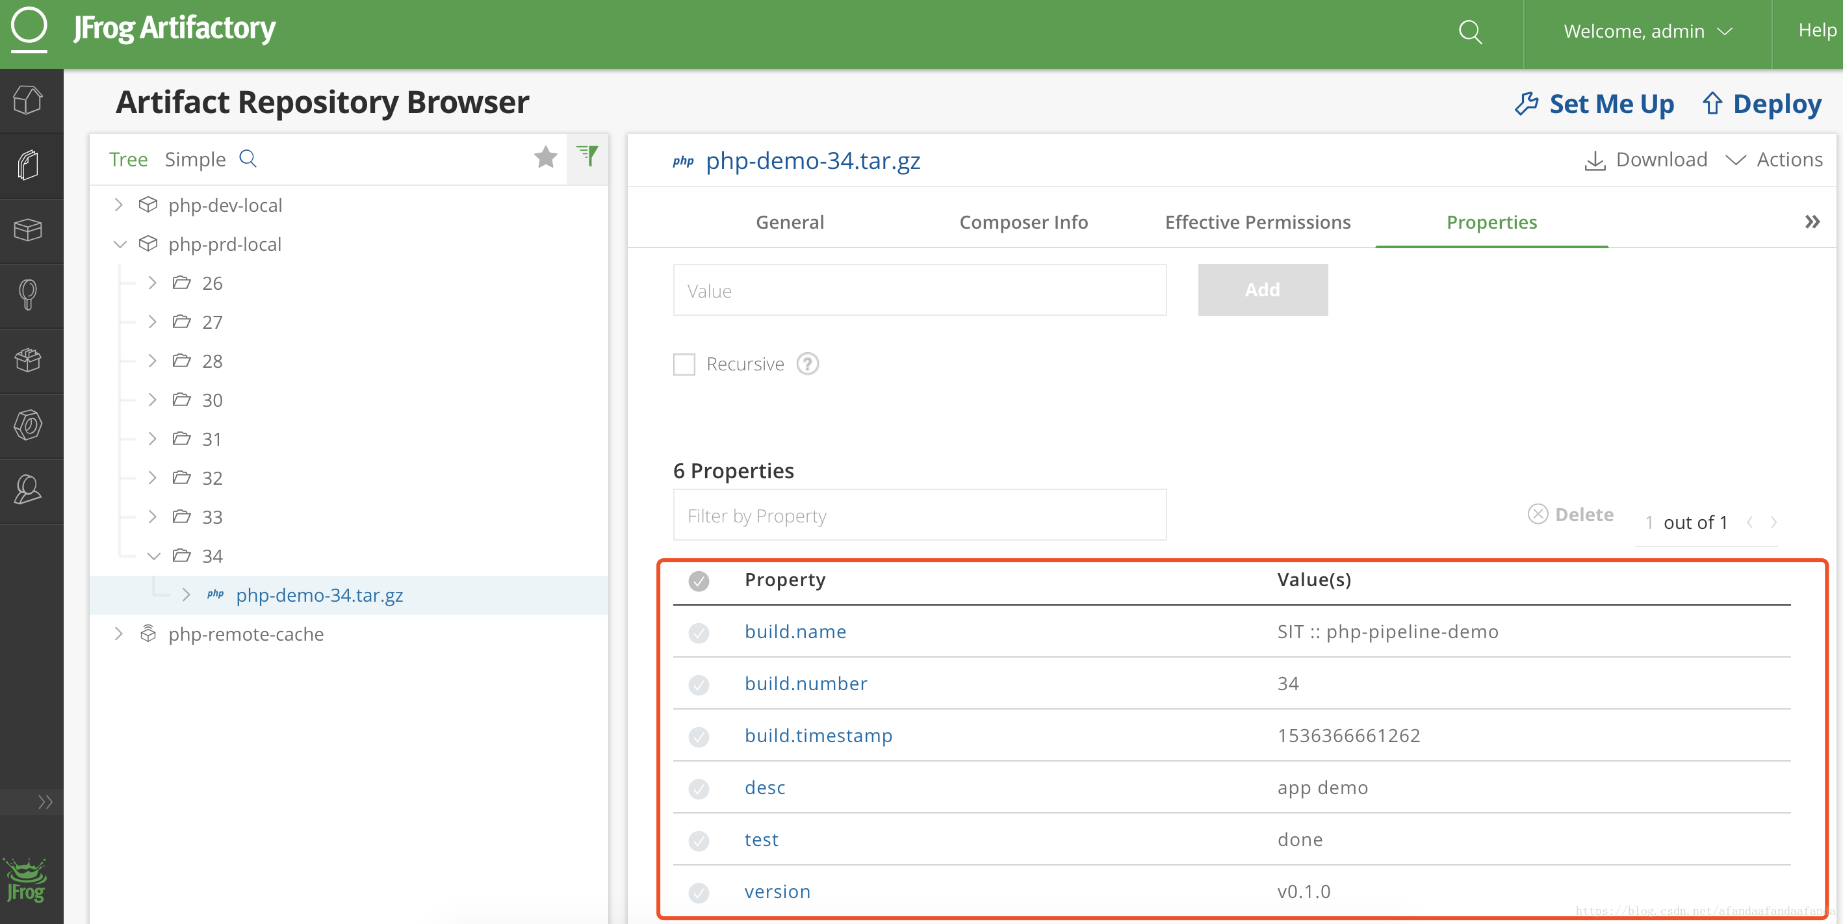Enable the Recursive checkbox

pyautogui.click(x=684, y=364)
